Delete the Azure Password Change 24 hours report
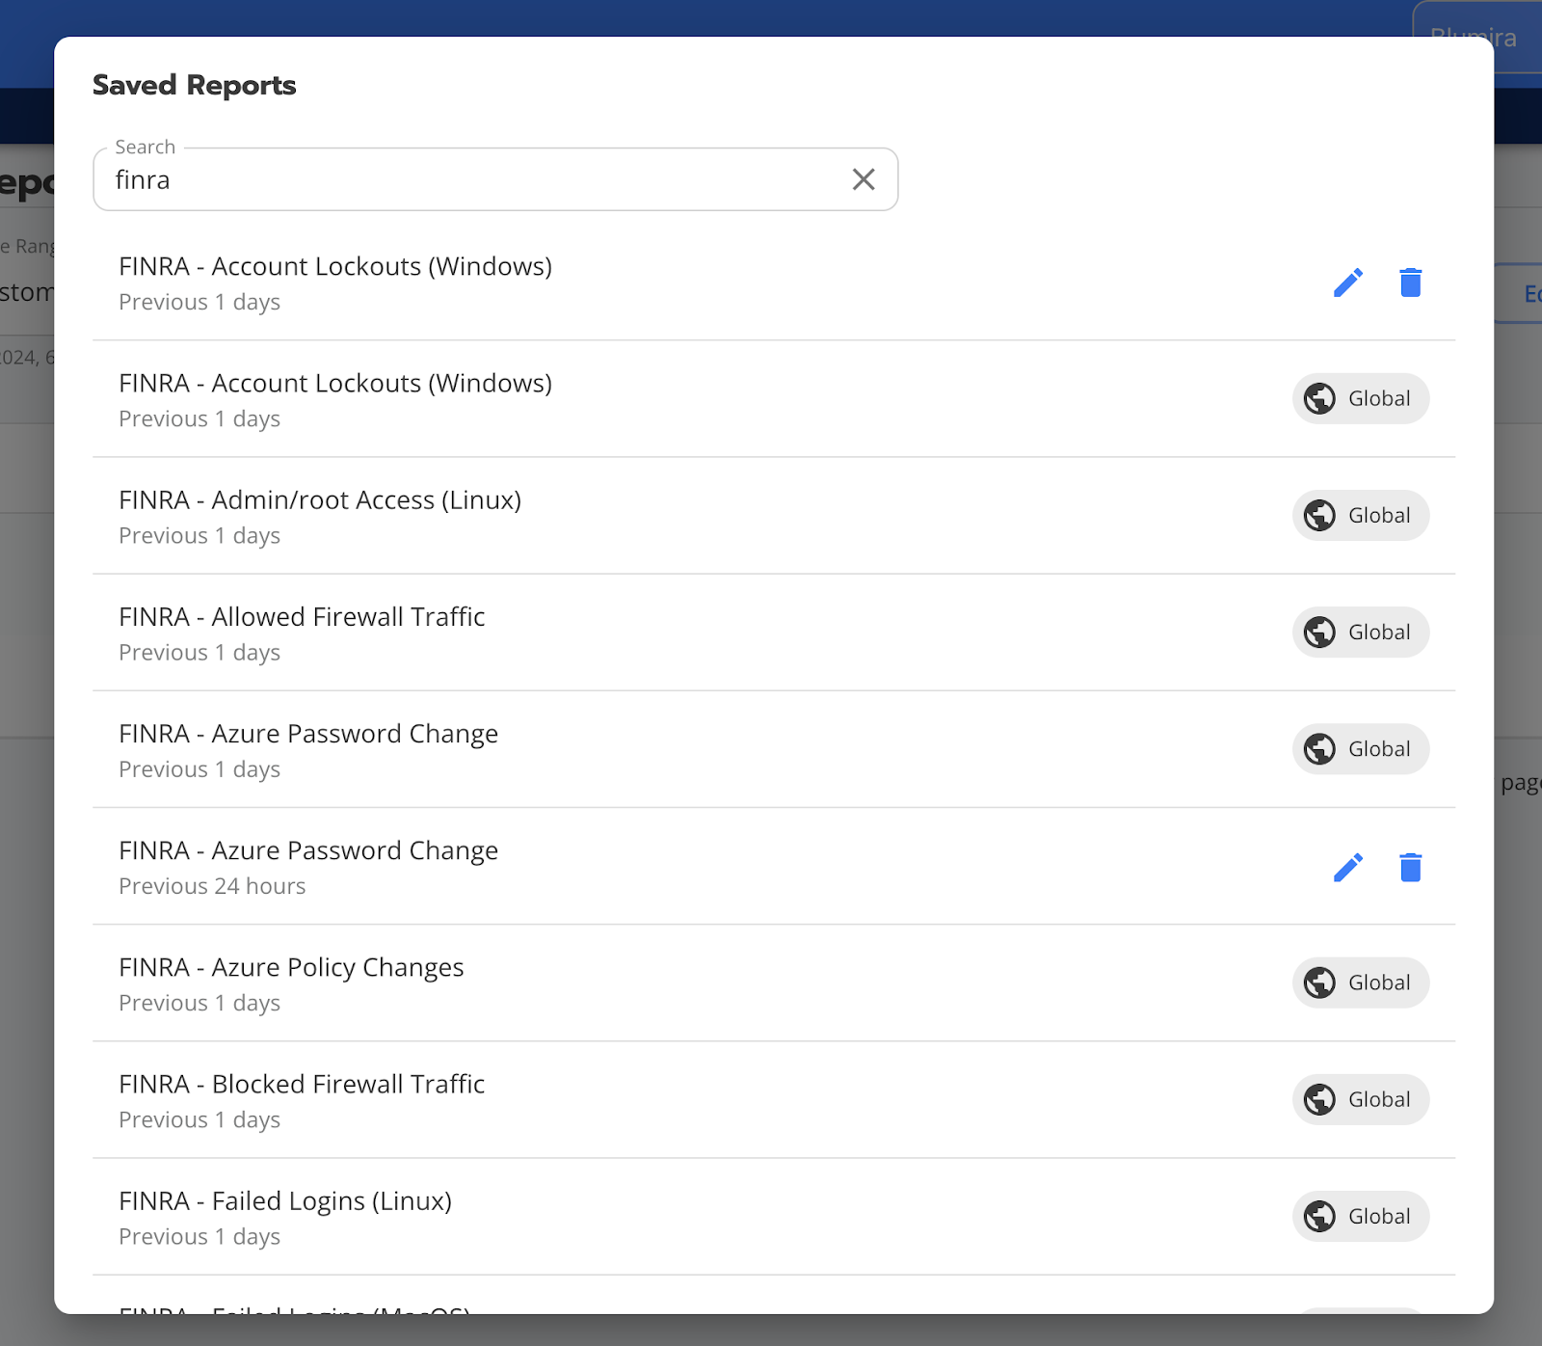The width and height of the screenshot is (1542, 1346). pyautogui.click(x=1410, y=868)
